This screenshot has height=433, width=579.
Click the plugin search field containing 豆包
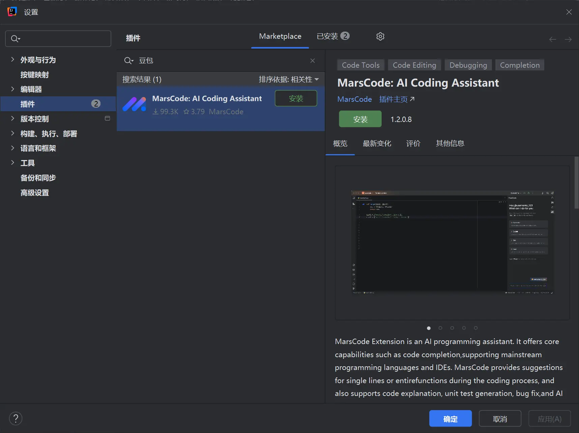click(221, 61)
